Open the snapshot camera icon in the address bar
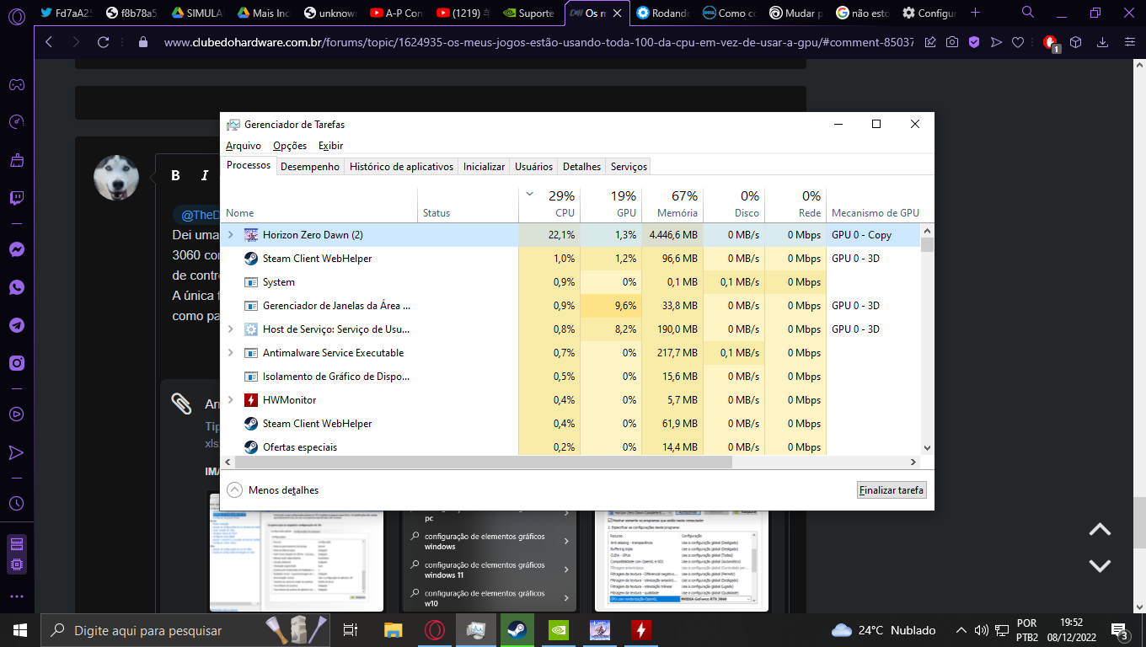1146x647 pixels. 952,42
